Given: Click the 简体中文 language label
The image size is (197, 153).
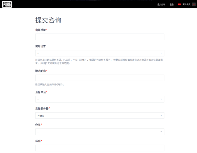Looking at the screenshot, I should tap(186, 5).
